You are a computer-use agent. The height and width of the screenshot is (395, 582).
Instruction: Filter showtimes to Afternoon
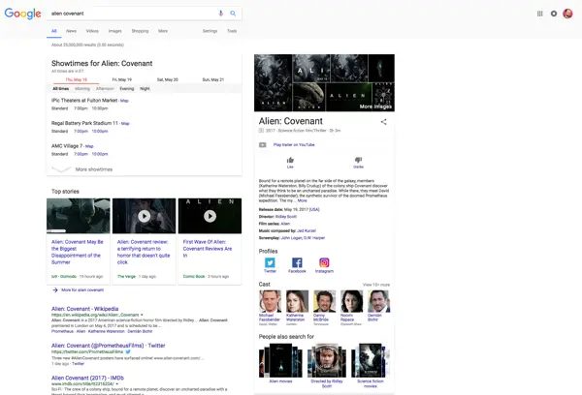click(105, 89)
